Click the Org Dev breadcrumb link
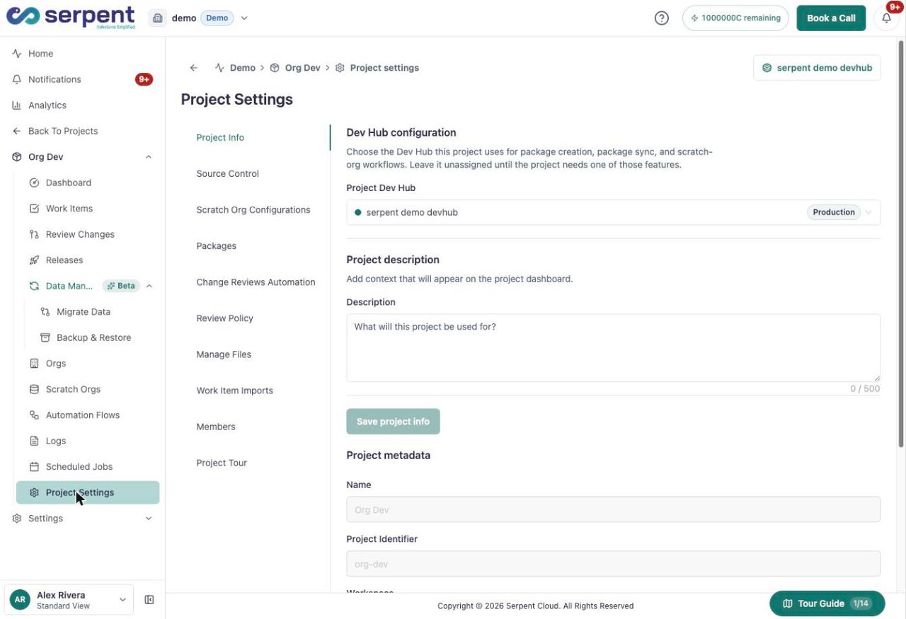The image size is (906, 619). [x=295, y=68]
